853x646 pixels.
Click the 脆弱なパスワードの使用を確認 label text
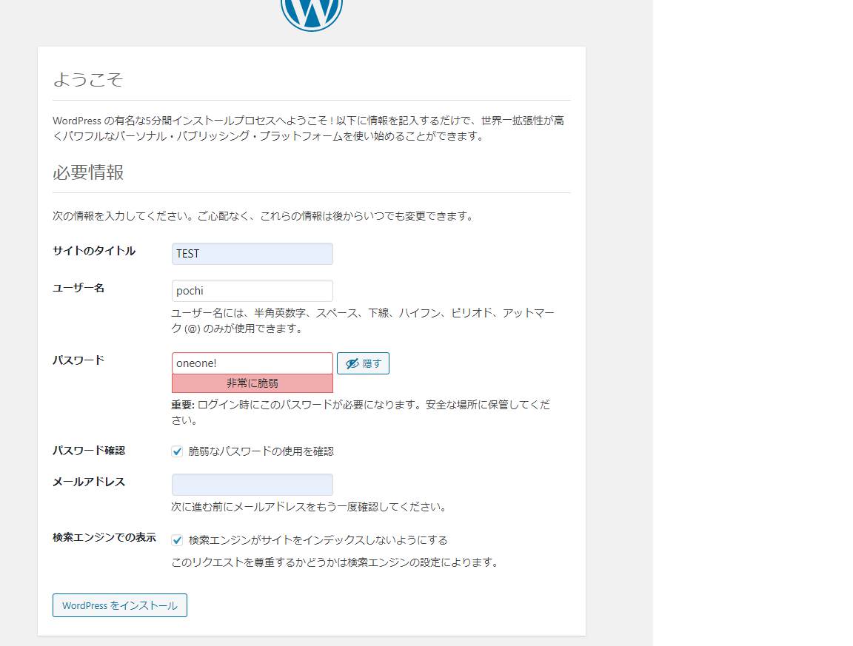tap(261, 451)
